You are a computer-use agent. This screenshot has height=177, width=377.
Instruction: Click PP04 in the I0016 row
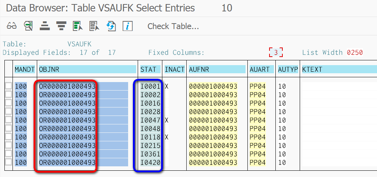point(257,103)
